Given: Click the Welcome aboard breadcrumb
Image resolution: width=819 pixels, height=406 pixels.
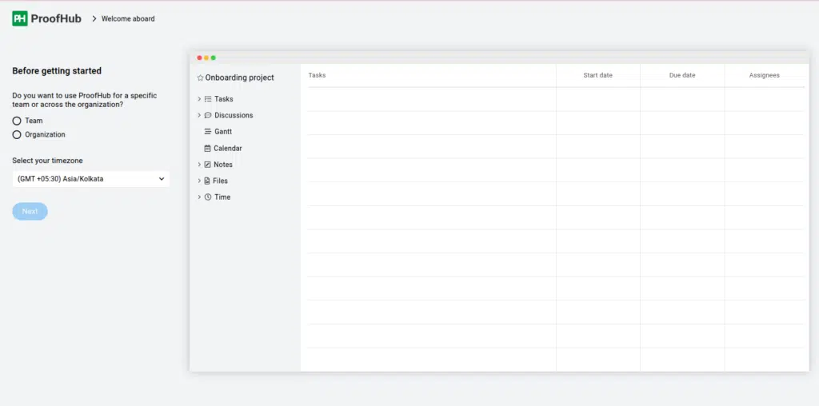Looking at the screenshot, I should 128,19.
